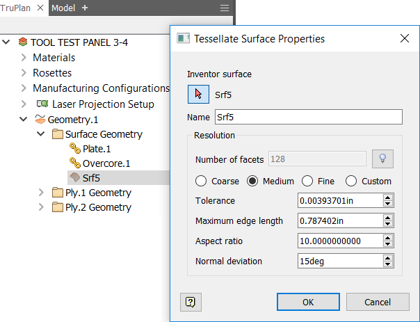The image size is (420, 322).
Task: Open the panel hamburger menu icon
Action: coord(224,8)
